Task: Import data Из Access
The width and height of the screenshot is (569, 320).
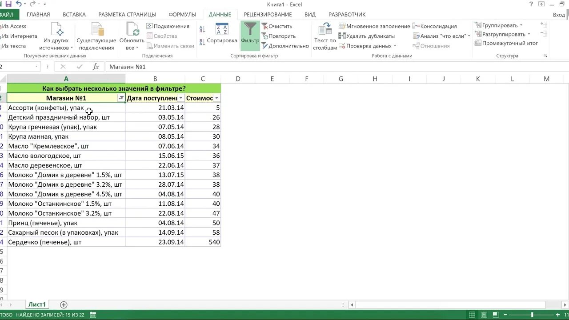Action: pos(13,26)
